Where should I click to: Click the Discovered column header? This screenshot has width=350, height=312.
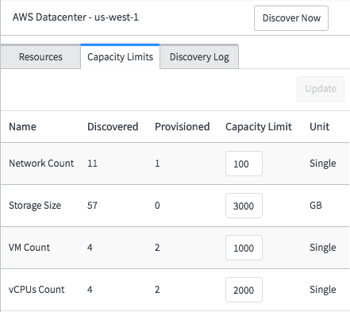(113, 127)
